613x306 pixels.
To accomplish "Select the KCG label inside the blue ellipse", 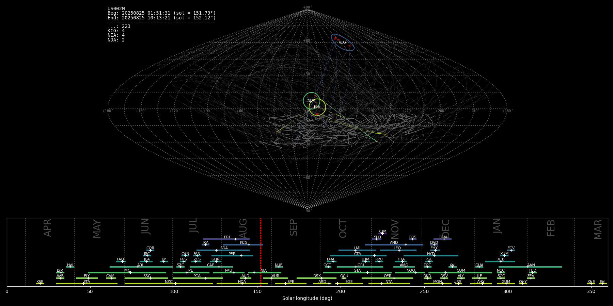I will coord(342,42).
